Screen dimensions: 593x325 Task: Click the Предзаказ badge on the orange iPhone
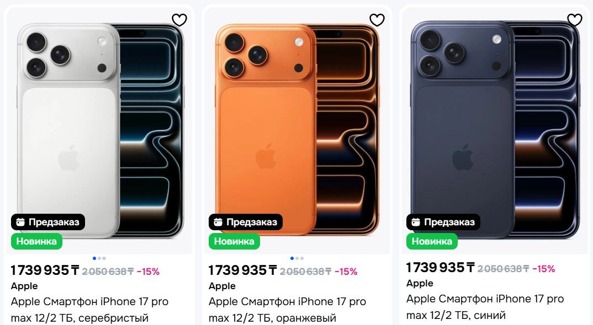pyautogui.click(x=246, y=222)
